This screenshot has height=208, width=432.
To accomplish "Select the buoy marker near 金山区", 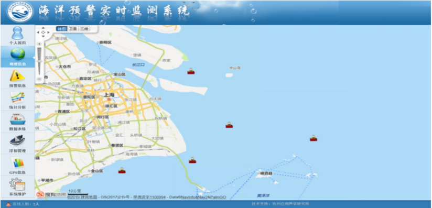I will pyautogui.click(x=122, y=170).
